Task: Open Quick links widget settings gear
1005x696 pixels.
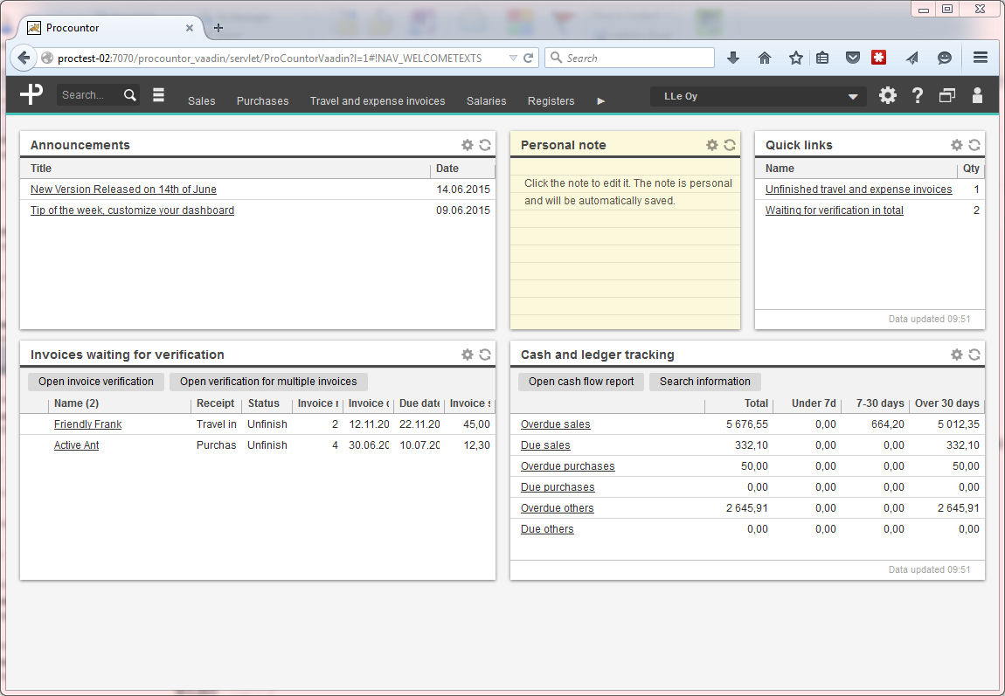Action: point(957,145)
